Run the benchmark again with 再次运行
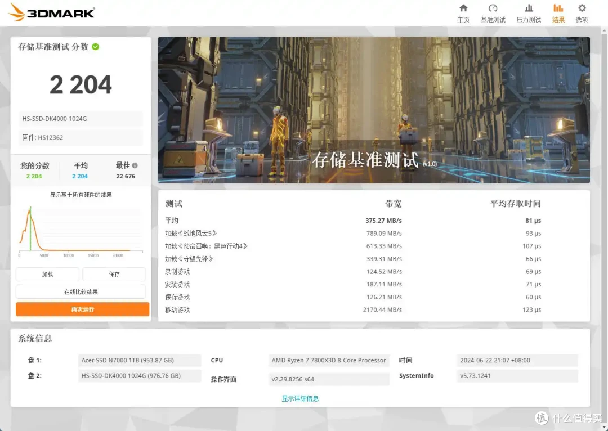 [82, 309]
